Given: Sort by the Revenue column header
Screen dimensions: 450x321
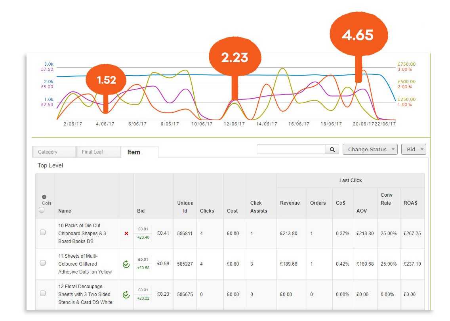Looking at the screenshot, I should (290, 203).
